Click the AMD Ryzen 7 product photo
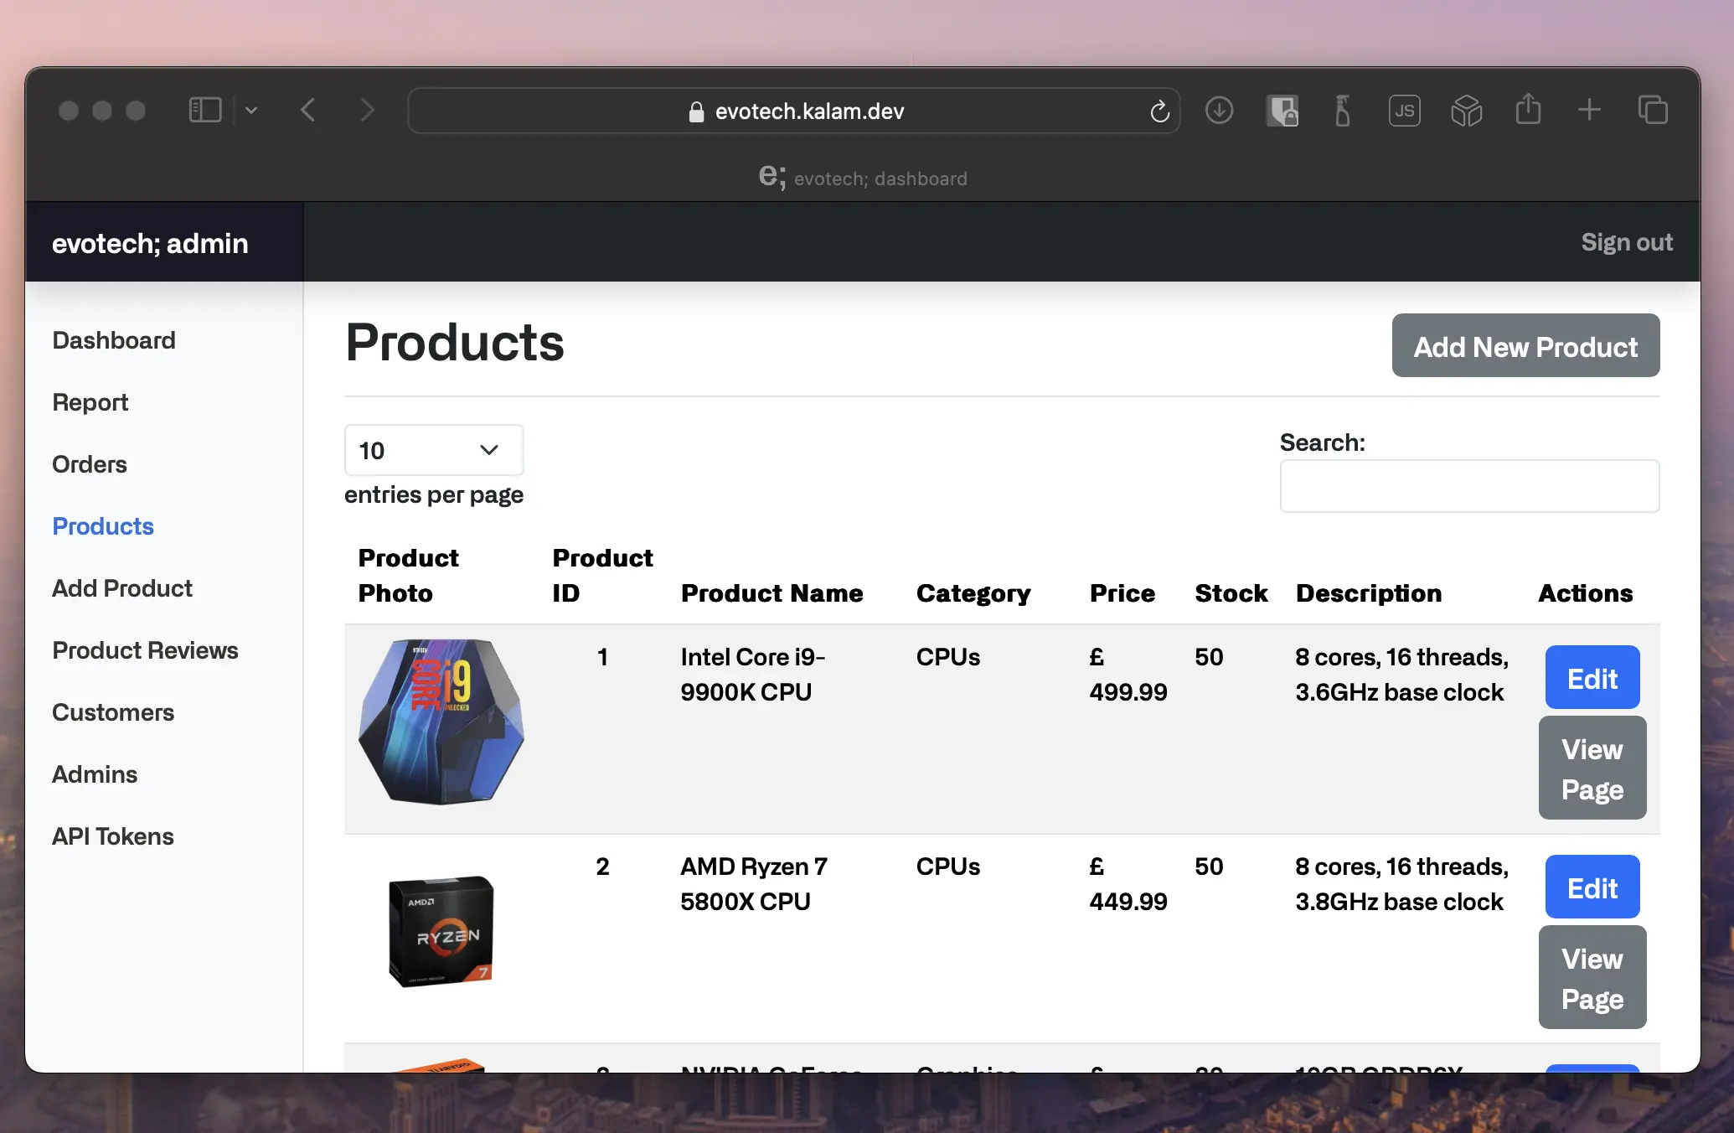The width and height of the screenshot is (1734, 1133). (x=441, y=932)
